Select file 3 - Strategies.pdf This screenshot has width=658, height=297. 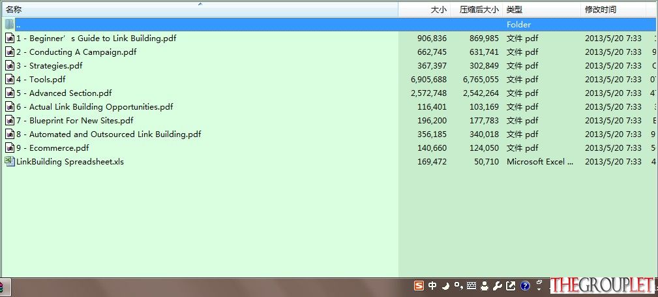[x=50, y=65]
